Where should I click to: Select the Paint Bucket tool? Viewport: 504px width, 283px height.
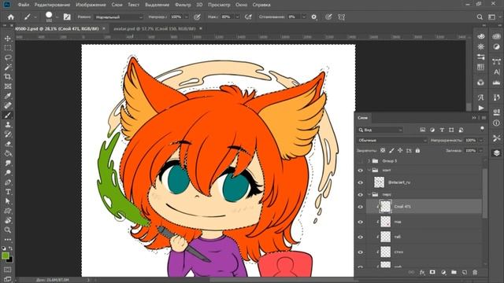click(x=8, y=153)
